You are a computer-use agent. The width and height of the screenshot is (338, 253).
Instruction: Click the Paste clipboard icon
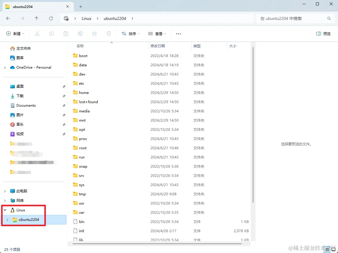(x=66, y=34)
